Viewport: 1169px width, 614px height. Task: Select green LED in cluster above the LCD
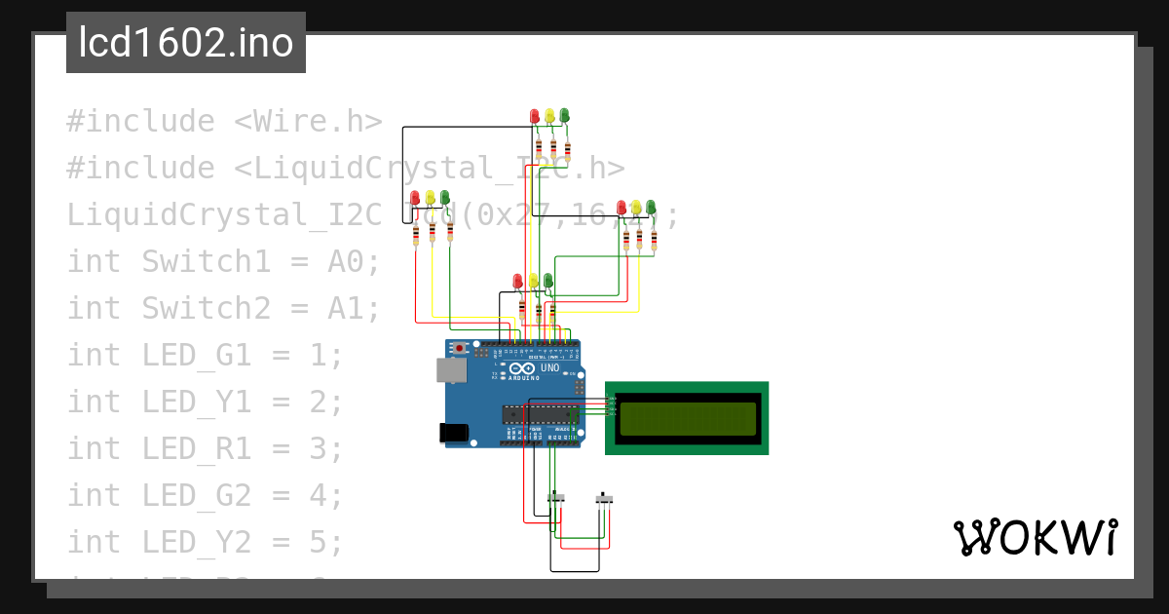coord(651,207)
